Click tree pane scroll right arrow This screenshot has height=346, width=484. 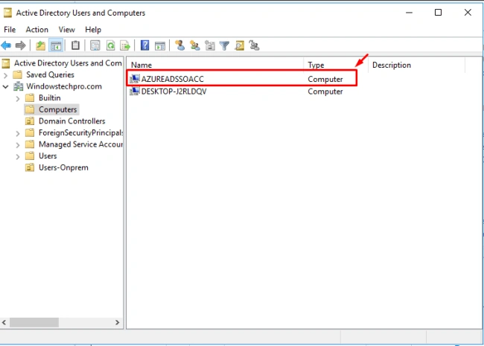tap(117, 323)
